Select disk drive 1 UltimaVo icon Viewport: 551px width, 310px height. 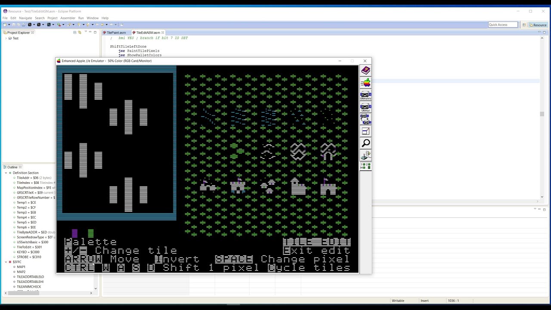[x=365, y=95]
